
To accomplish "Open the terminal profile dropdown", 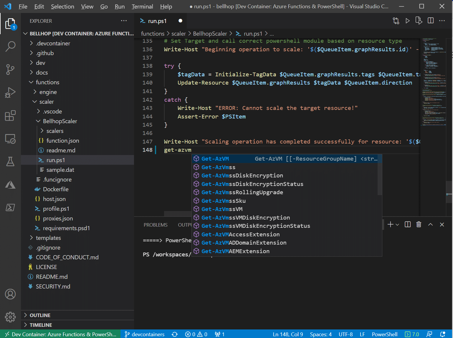I will coord(397,224).
